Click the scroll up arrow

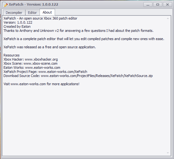[168, 19]
